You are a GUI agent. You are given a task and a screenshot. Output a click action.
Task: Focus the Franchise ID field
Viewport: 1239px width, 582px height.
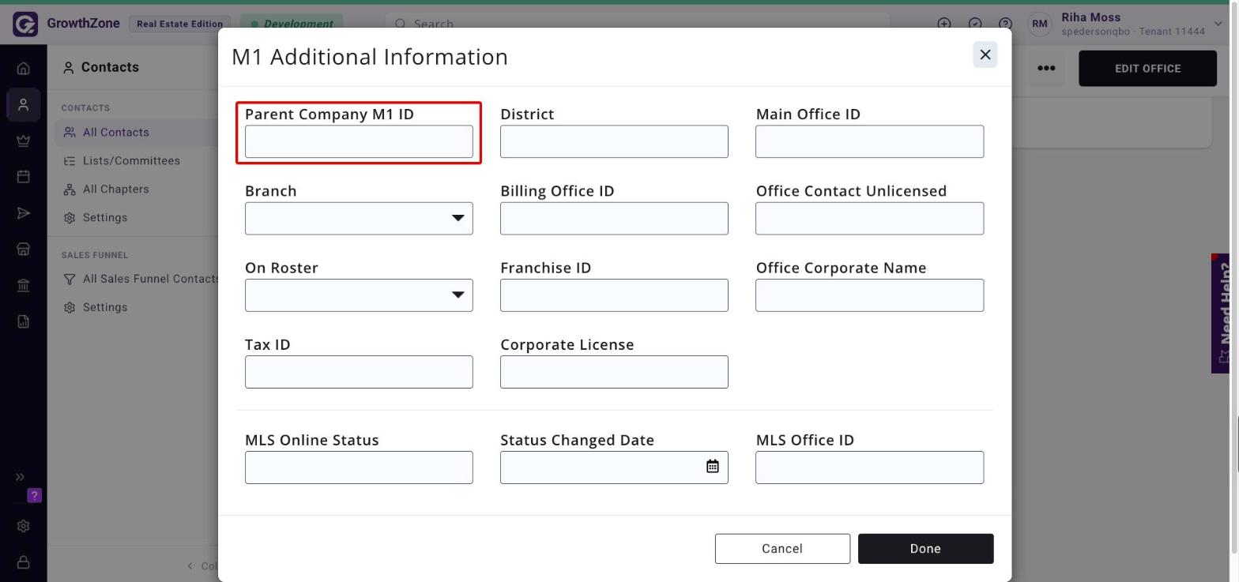614,295
